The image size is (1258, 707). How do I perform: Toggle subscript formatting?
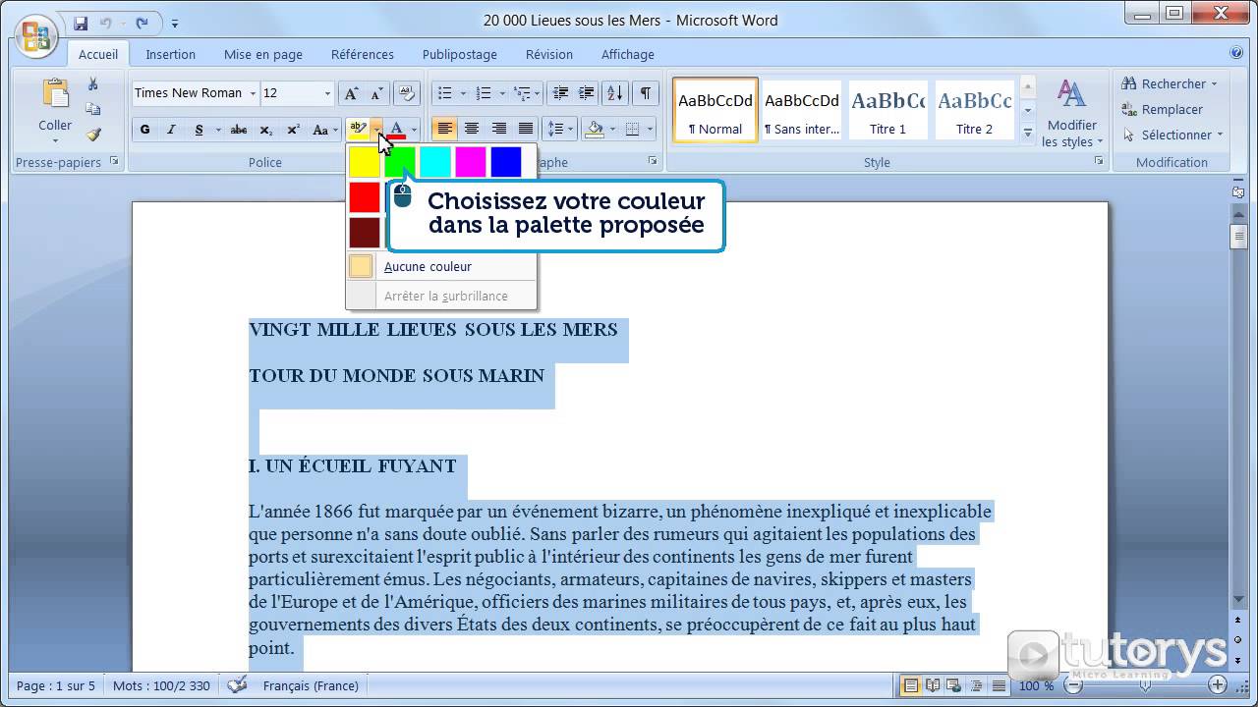(265, 130)
